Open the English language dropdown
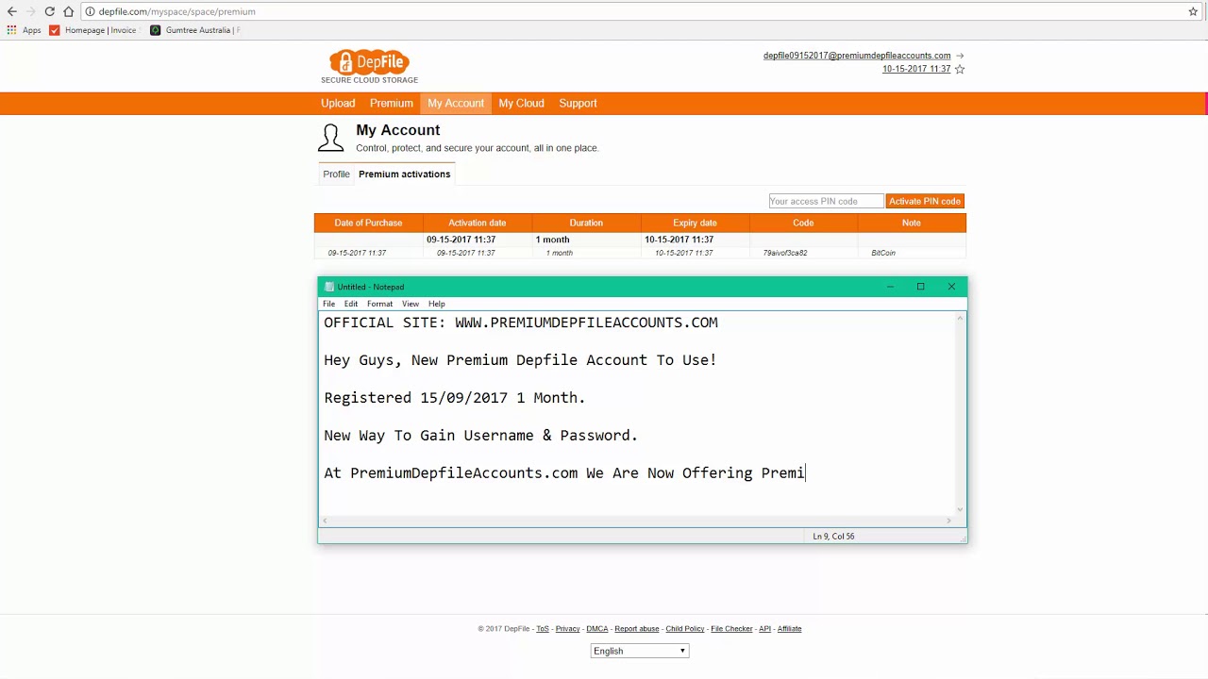 click(x=640, y=651)
